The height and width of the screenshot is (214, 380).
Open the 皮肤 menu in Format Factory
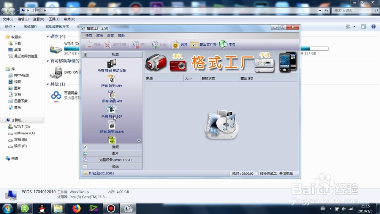[x=100, y=35]
